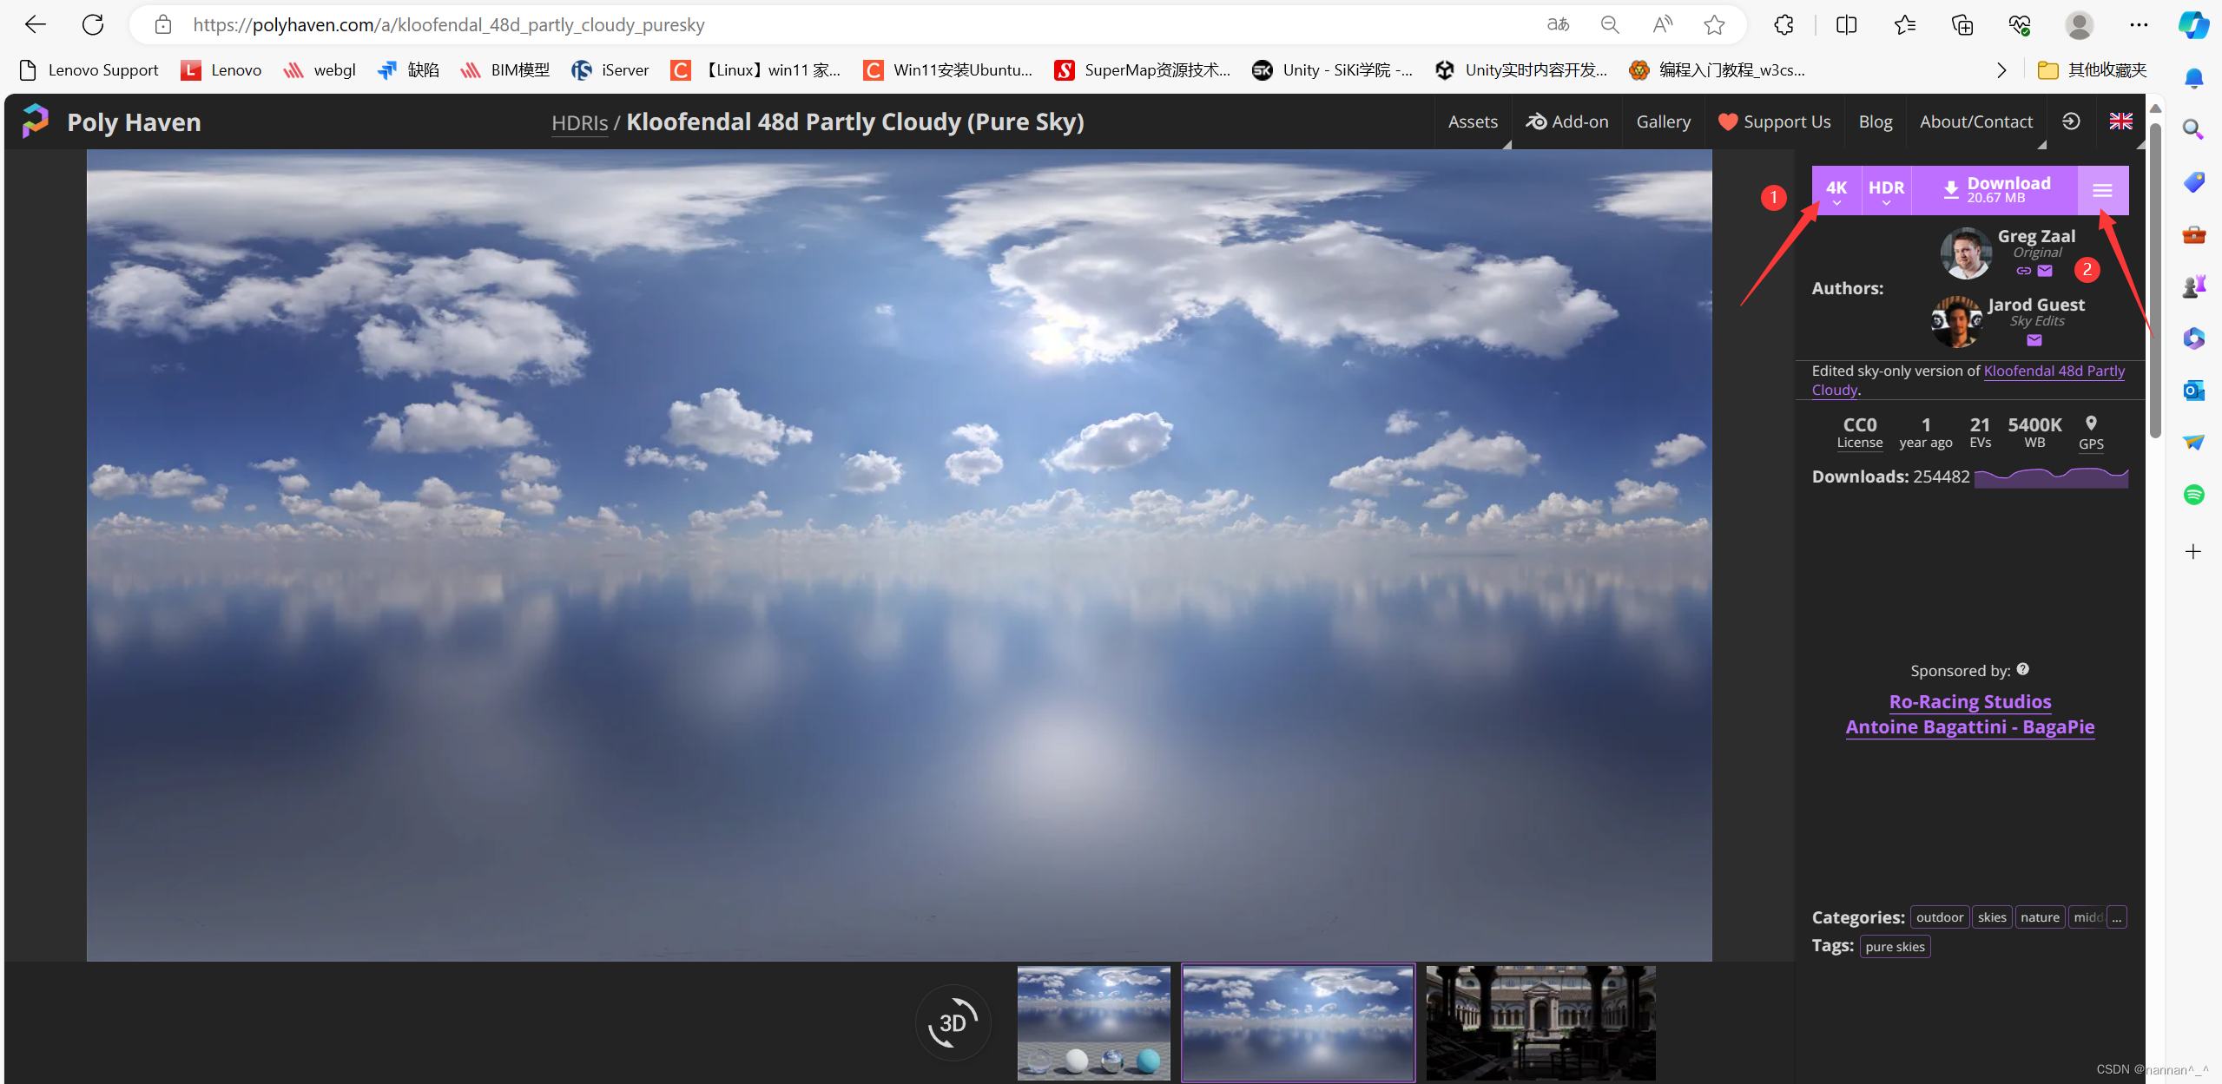View the HDRI's GPS location pin
2222x1084 pixels.
click(x=2092, y=424)
